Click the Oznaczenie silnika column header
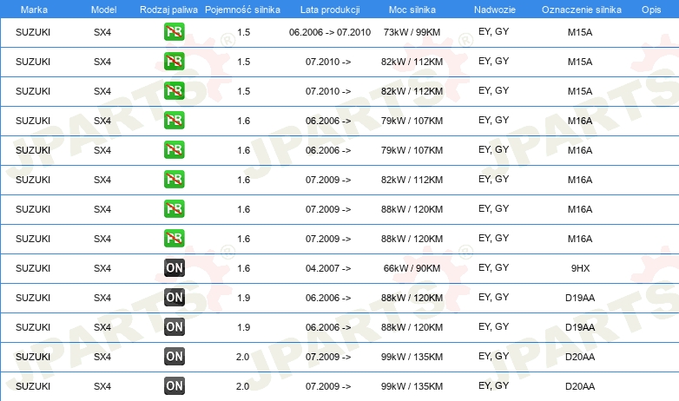Image resolution: width=679 pixels, height=401 pixels. pos(581,10)
